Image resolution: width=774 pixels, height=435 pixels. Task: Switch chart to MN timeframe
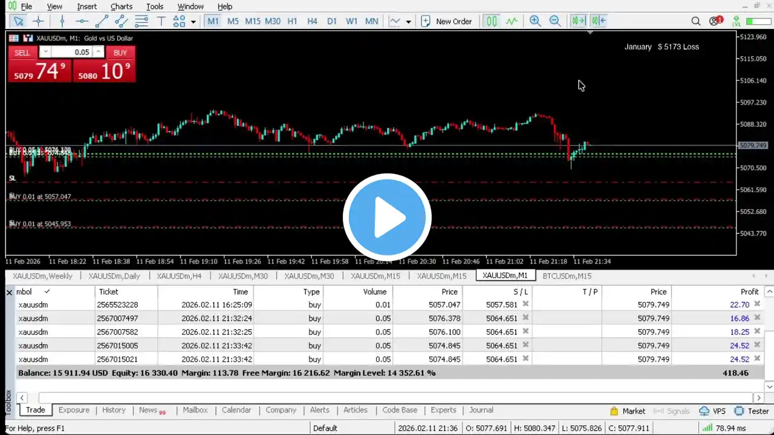point(372,21)
